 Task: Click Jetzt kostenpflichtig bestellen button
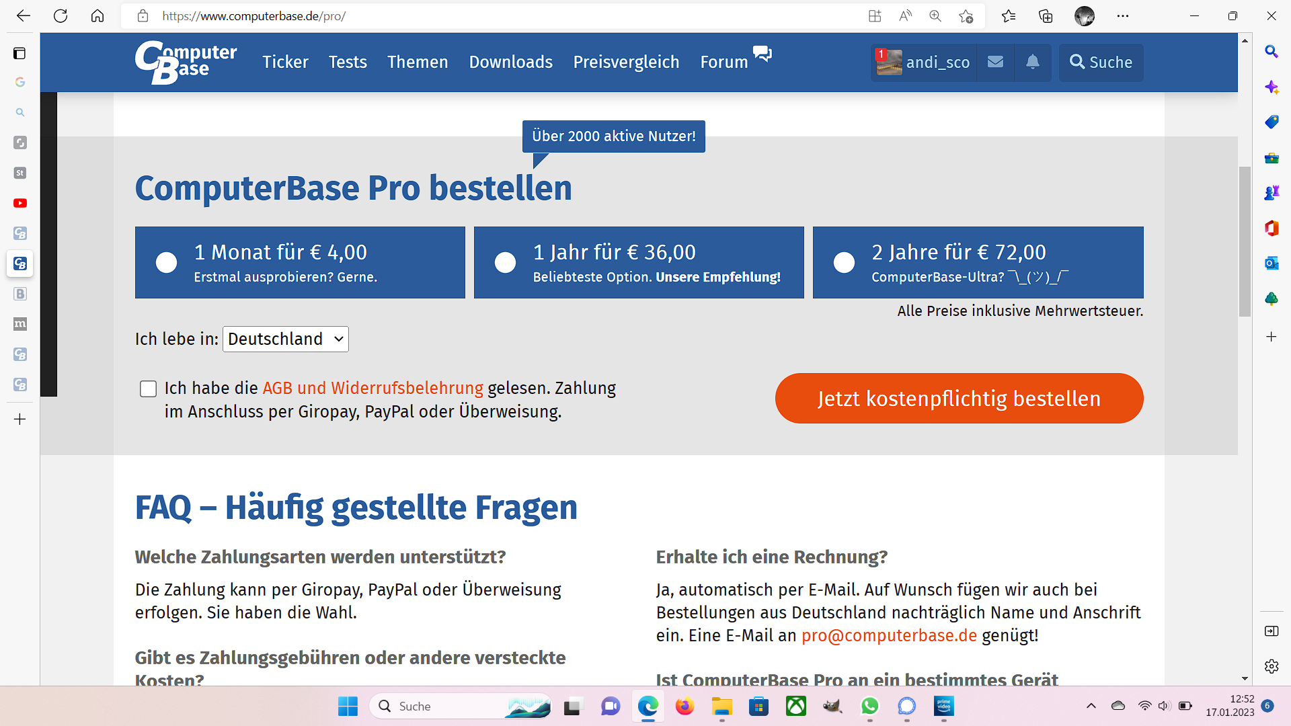pos(959,399)
